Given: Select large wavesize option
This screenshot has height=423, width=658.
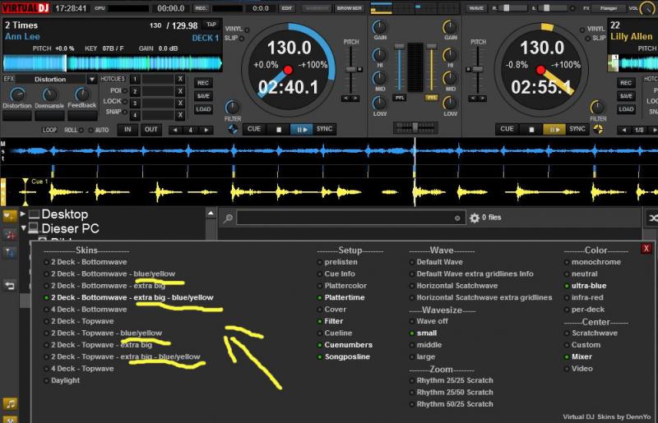Looking at the screenshot, I should 422,356.
